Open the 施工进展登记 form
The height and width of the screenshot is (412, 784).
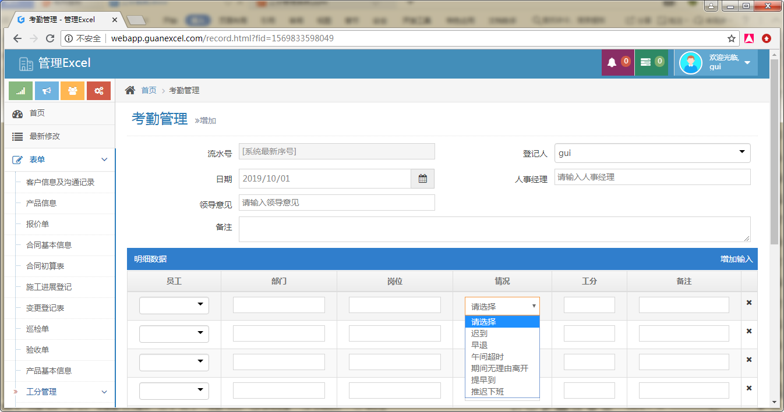49,287
